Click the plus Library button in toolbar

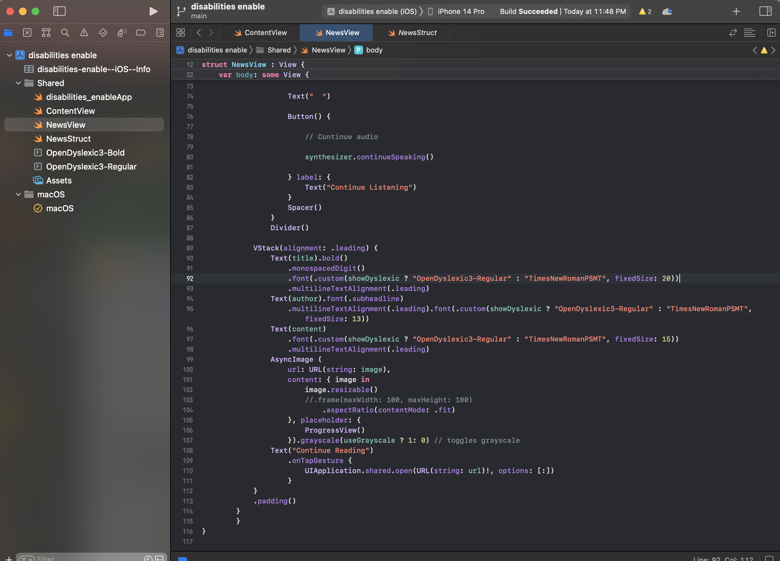point(736,11)
